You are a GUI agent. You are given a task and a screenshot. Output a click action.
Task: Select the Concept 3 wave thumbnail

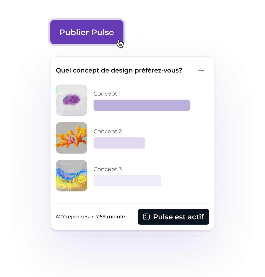pyautogui.click(x=72, y=176)
